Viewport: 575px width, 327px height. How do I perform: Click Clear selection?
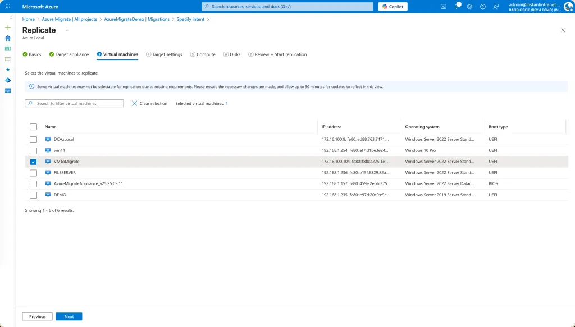click(149, 104)
